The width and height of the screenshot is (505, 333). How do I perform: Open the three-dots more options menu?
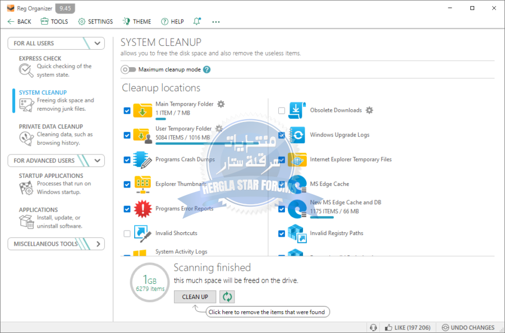pyautogui.click(x=216, y=22)
